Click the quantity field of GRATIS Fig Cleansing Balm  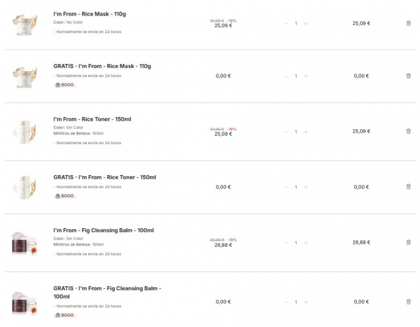[x=296, y=302]
